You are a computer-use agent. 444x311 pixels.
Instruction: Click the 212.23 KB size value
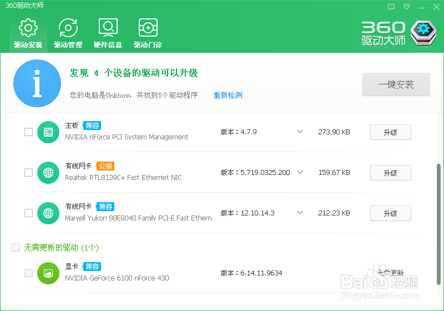click(334, 213)
